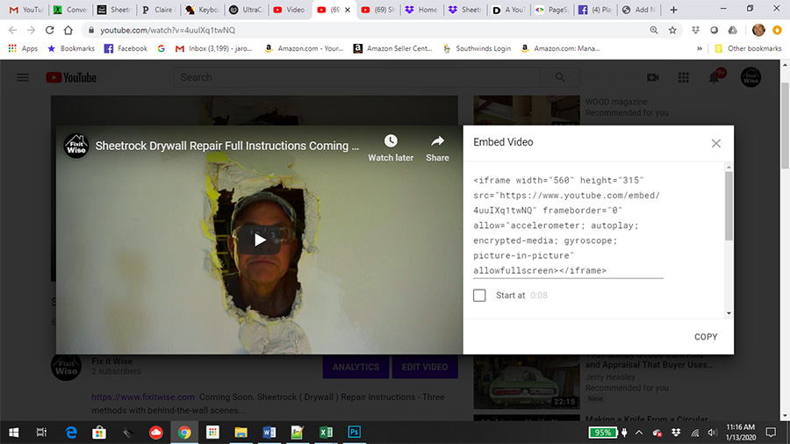Open YouTube notifications bell
The width and height of the screenshot is (790, 444).
[x=714, y=77]
